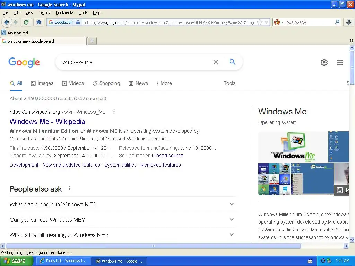355x266 pixels.
Task: Open the History menu
Action: 44,12
